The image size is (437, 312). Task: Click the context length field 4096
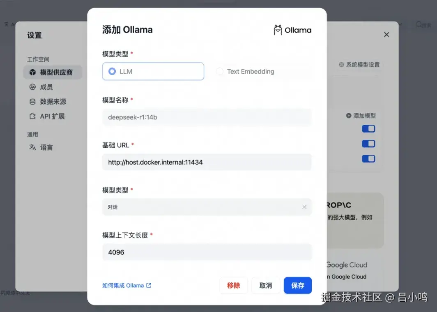[x=207, y=252]
